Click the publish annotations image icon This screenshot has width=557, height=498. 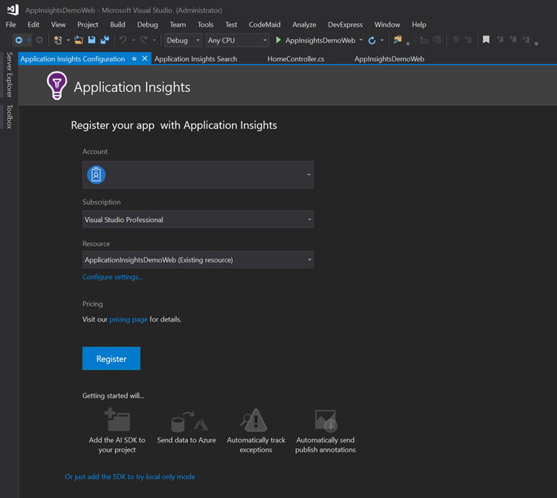326,420
